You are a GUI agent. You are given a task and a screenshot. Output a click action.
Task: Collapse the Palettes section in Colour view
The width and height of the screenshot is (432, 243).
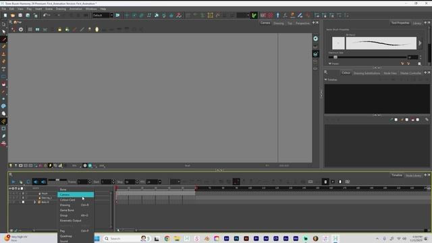tap(325, 80)
